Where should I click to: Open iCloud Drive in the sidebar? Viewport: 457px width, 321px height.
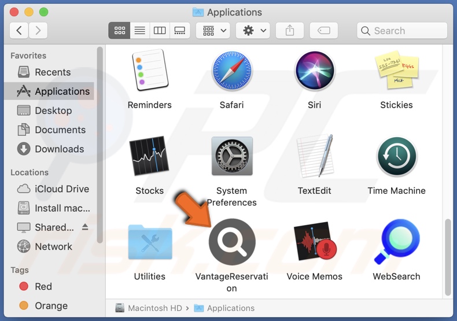point(50,189)
